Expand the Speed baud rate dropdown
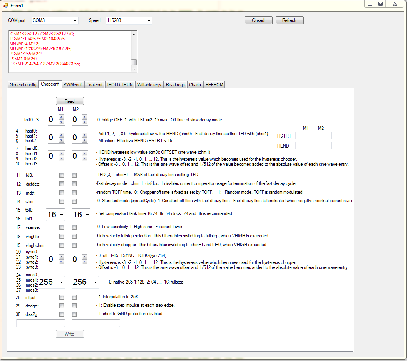 point(149,20)
